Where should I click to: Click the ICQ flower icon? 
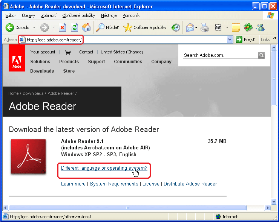(x=248, y=27)
